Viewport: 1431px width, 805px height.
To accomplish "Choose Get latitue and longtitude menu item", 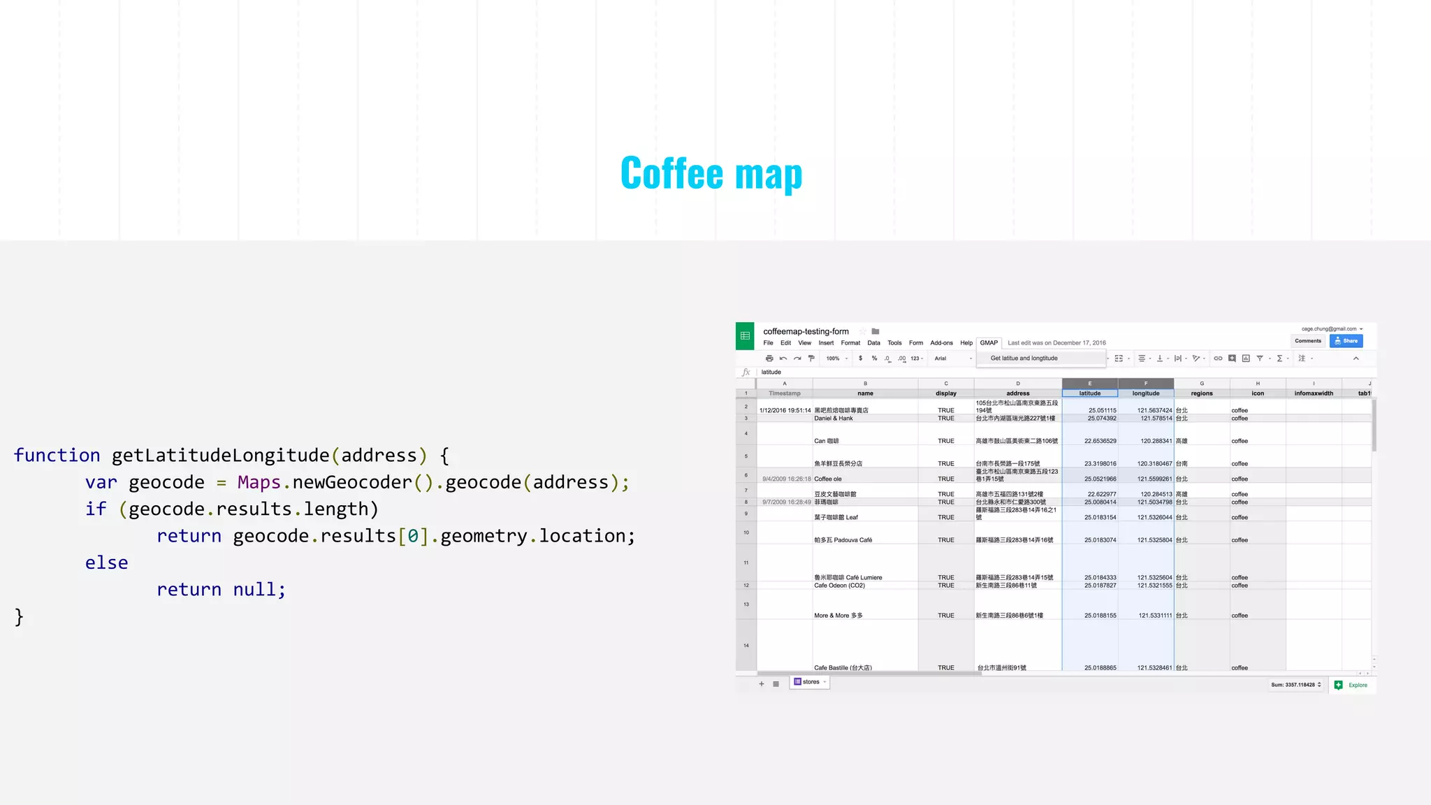I will tap(1040, 358).
